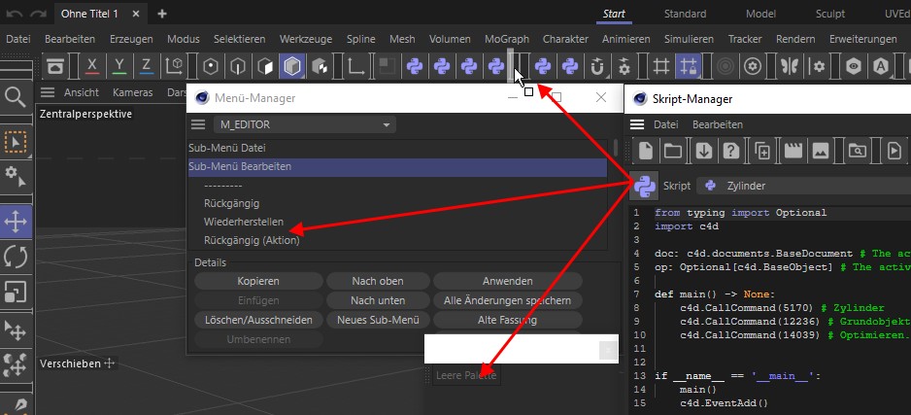Toggle the Y axis lock
This screenshot has width=911, height=415.
119,66
